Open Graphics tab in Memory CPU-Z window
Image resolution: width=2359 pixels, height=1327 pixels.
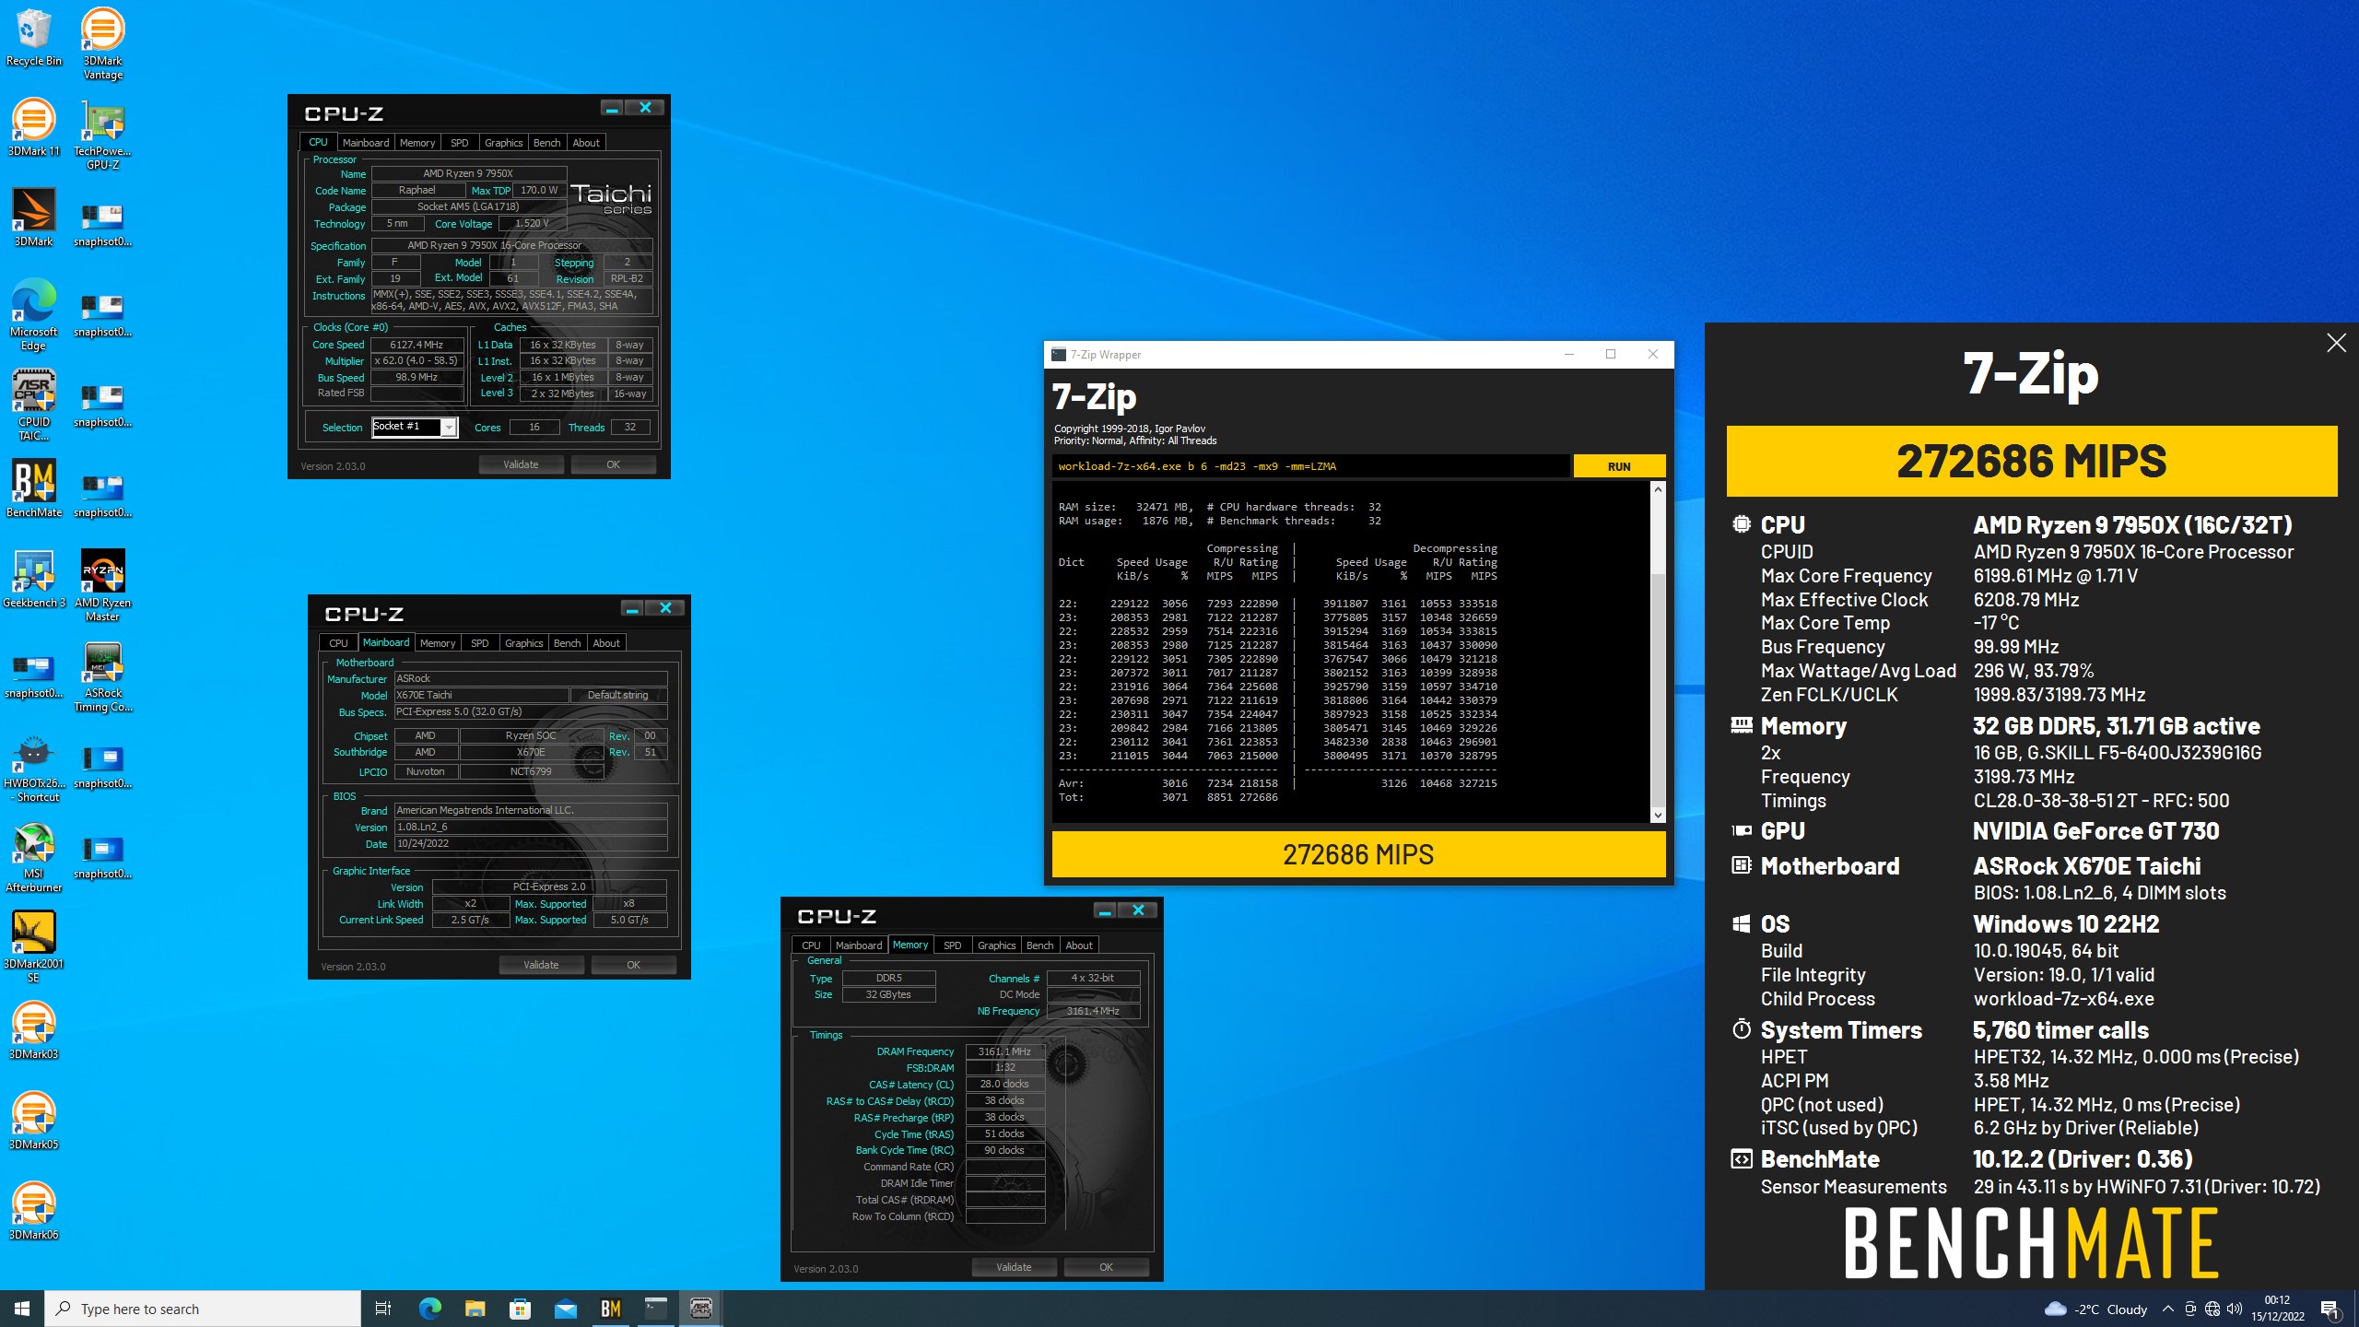[996, 945]
